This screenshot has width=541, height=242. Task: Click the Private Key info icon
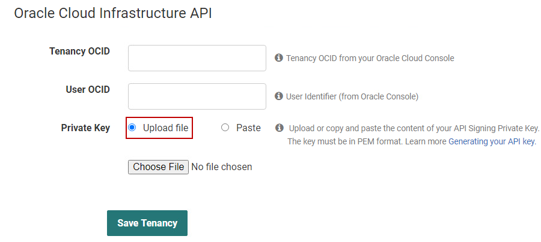pos(279,128)
